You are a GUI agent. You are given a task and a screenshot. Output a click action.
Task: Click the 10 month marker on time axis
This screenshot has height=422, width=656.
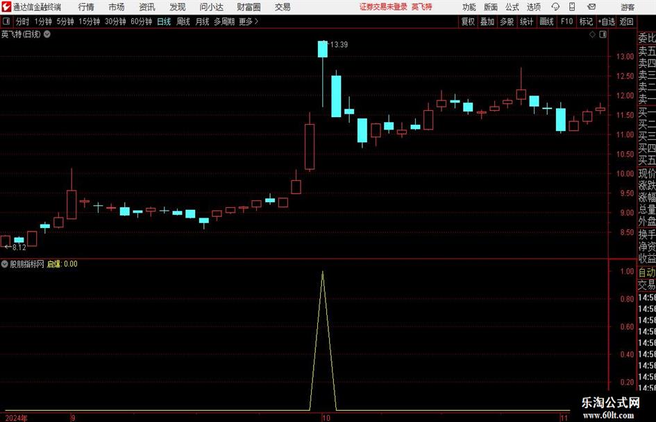tap(326, 418)
